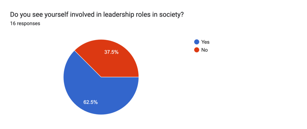
Task: Click the word "society?" in the title
Action: click(x=173, y=14)
